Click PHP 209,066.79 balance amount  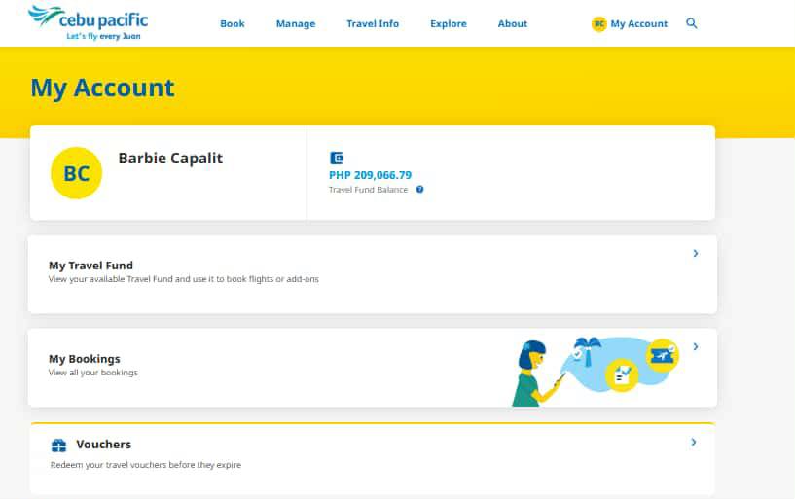point(370,175)
